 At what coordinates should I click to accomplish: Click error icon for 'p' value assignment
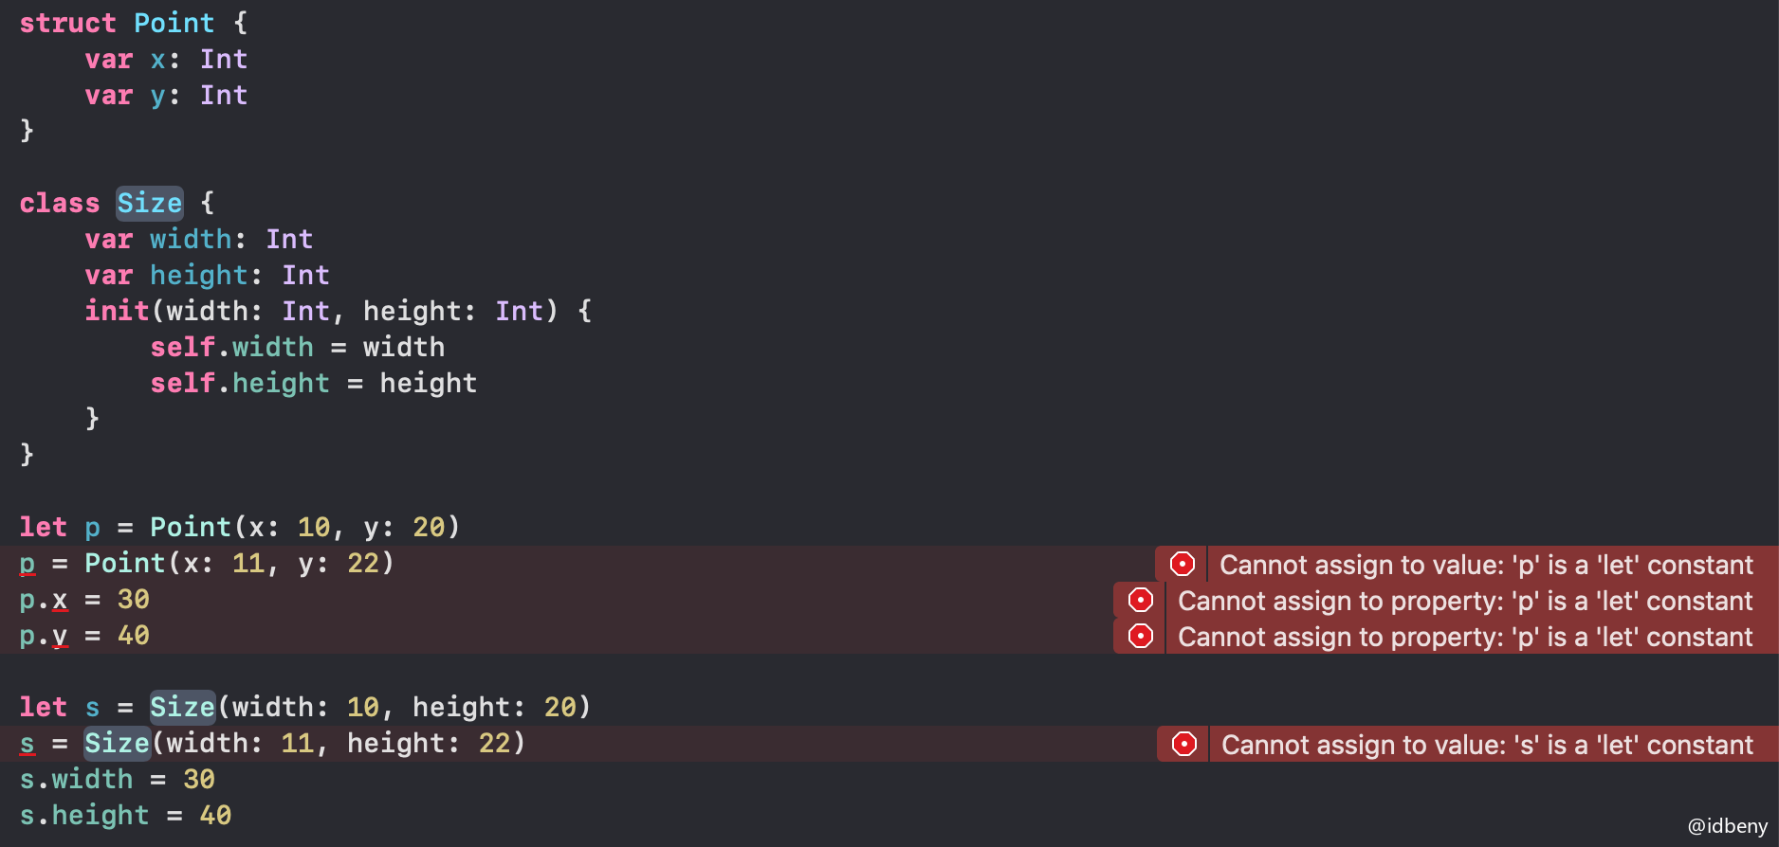pos(1183,564)
